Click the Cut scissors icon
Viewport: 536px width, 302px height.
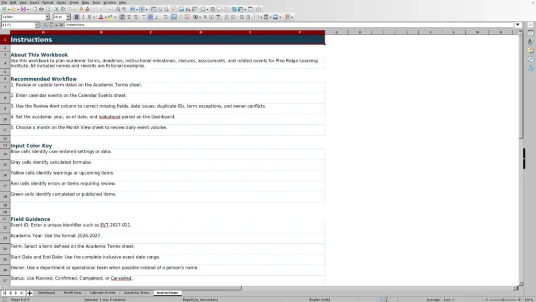point(57,9)
